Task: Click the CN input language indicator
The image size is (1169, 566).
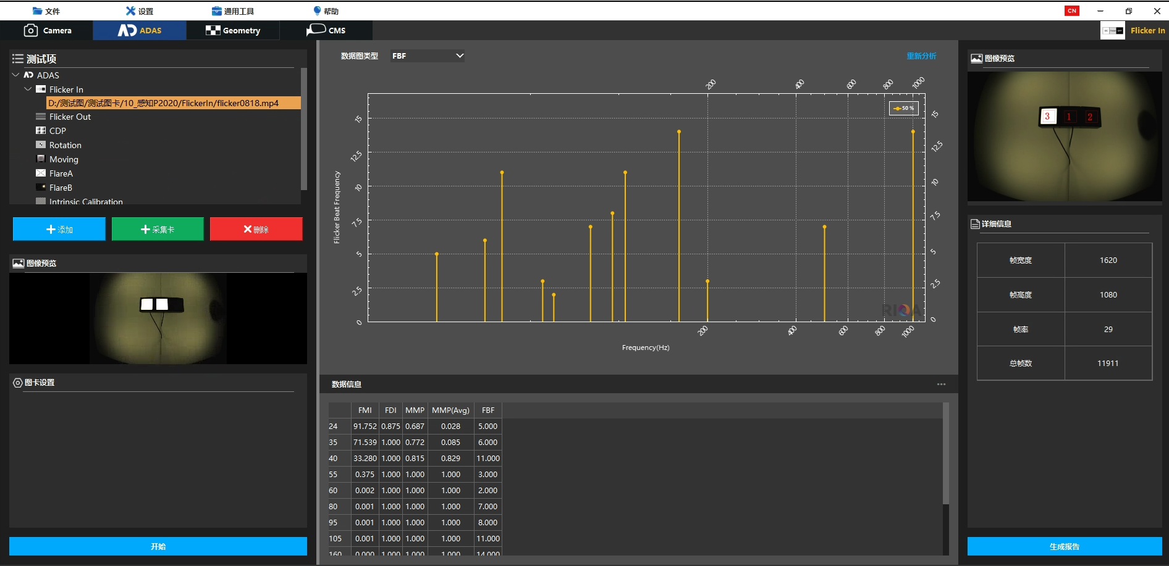Action: (x=1072, y=11)
